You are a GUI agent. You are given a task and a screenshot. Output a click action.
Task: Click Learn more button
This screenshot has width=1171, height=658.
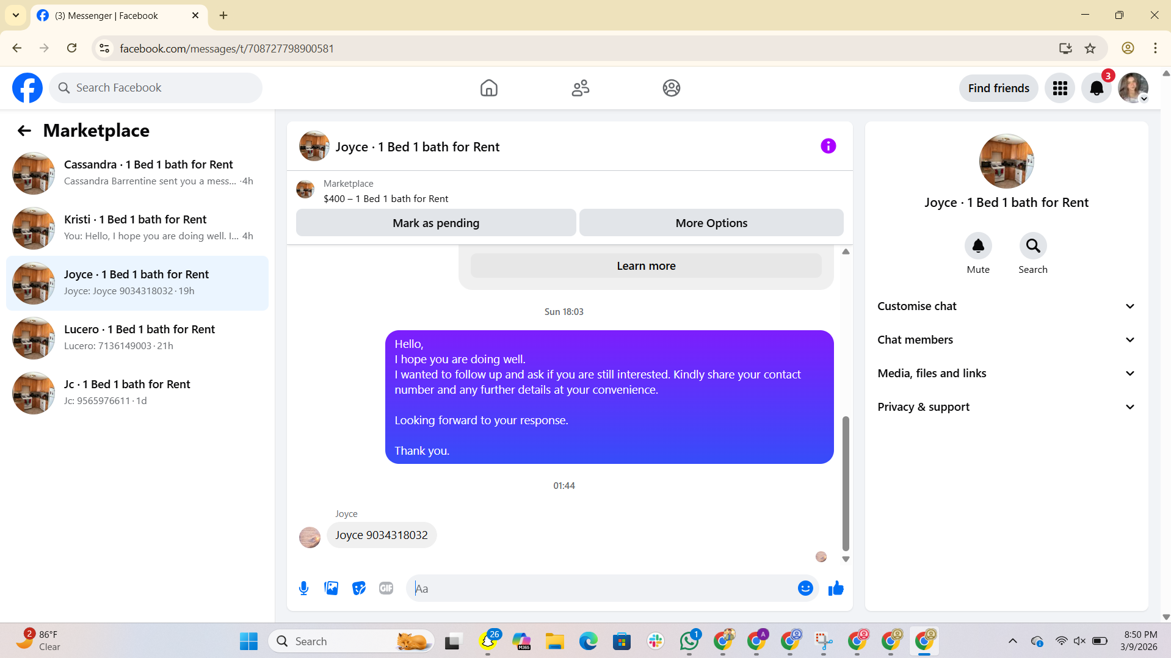point(646,266)
